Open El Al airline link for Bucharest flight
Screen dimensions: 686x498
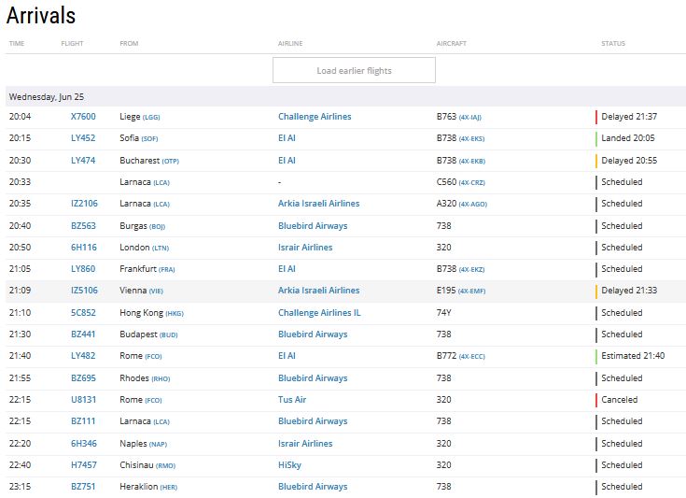coord(287,161)
